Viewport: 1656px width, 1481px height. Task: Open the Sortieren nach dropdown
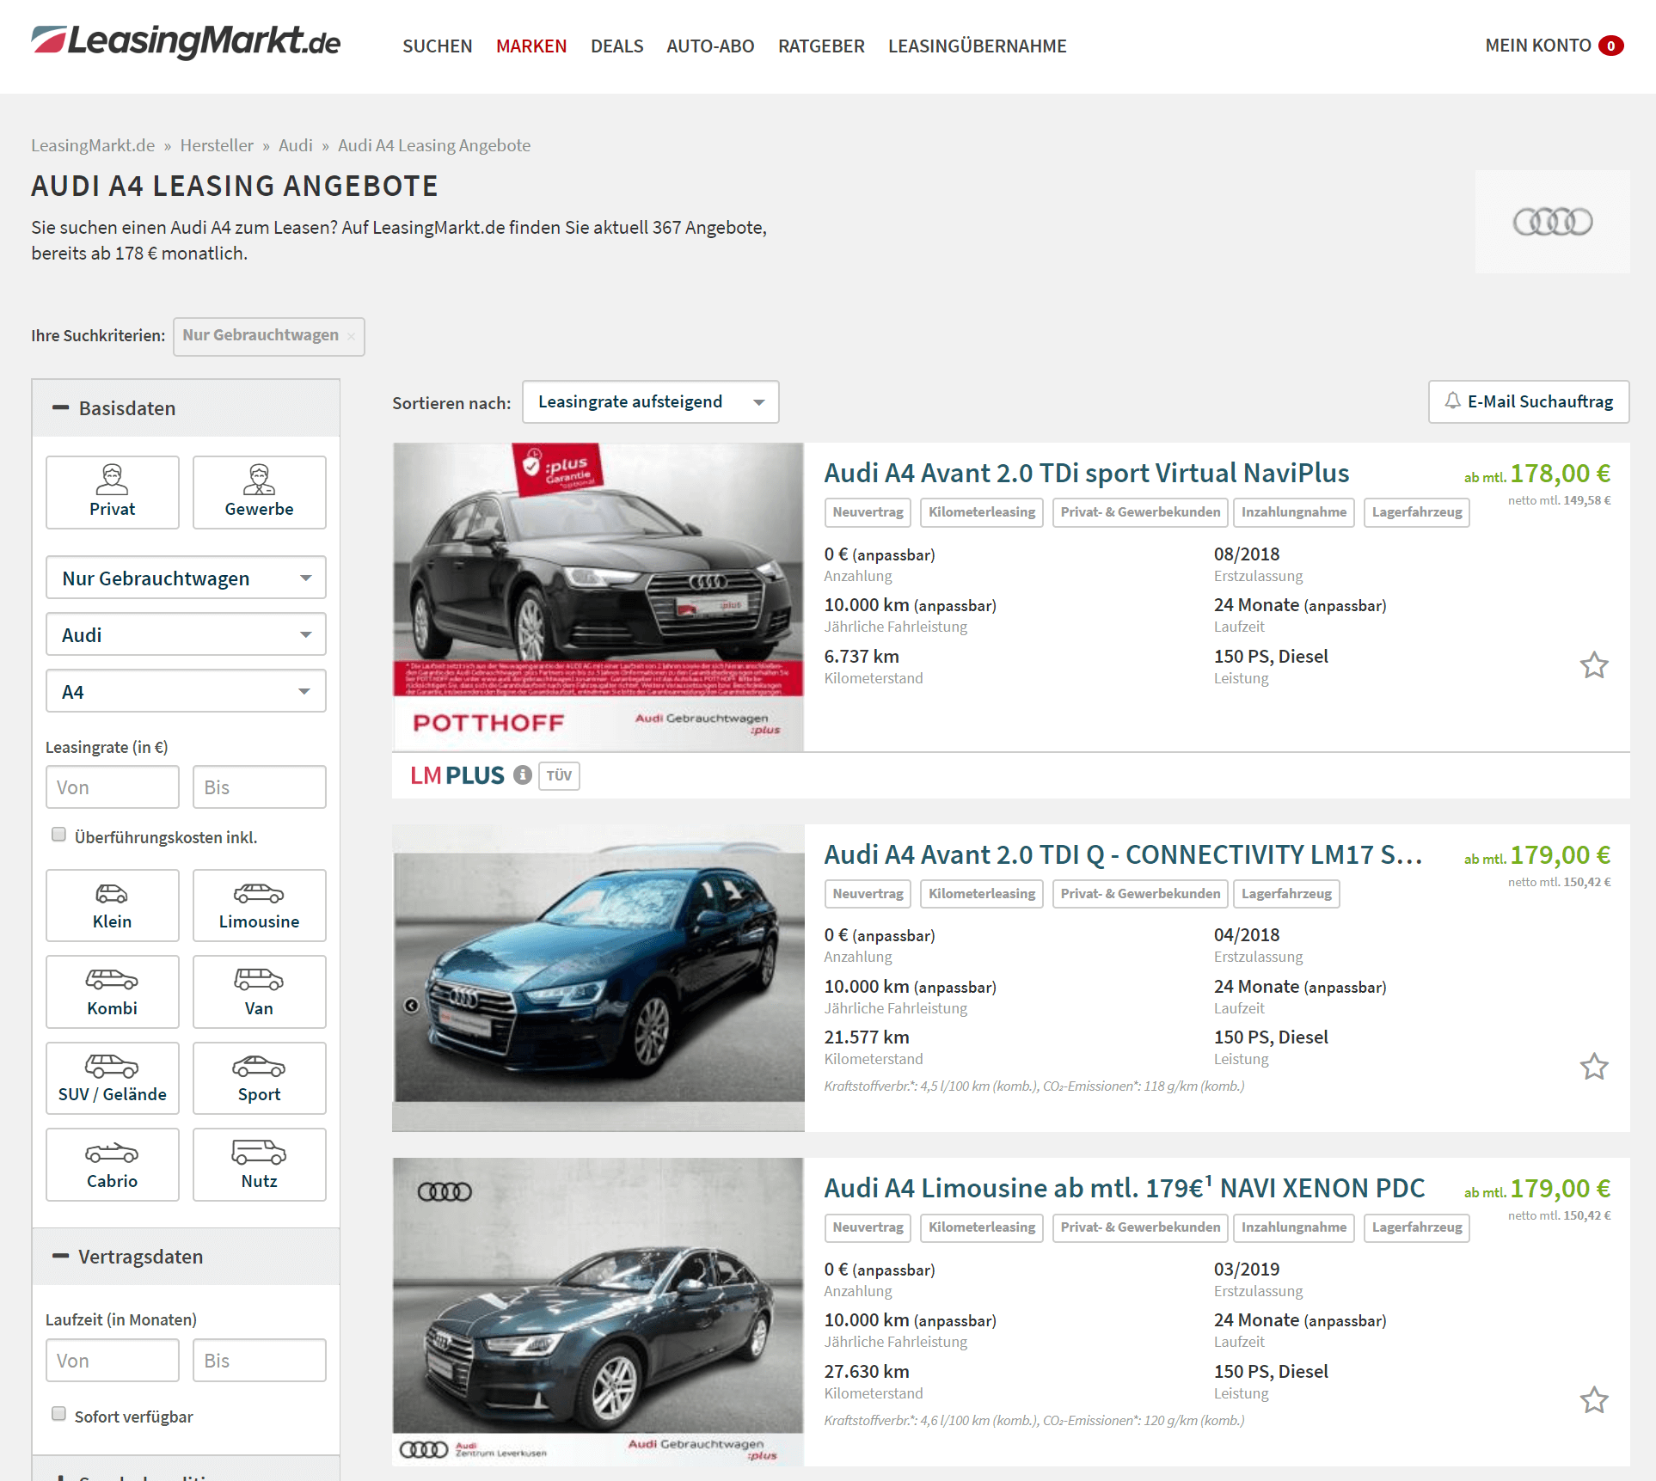point(650,402)
